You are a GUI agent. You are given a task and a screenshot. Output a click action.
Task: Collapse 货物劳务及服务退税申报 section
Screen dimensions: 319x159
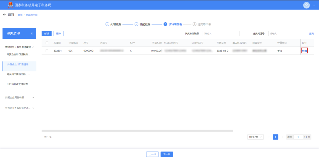coord(33,47)
